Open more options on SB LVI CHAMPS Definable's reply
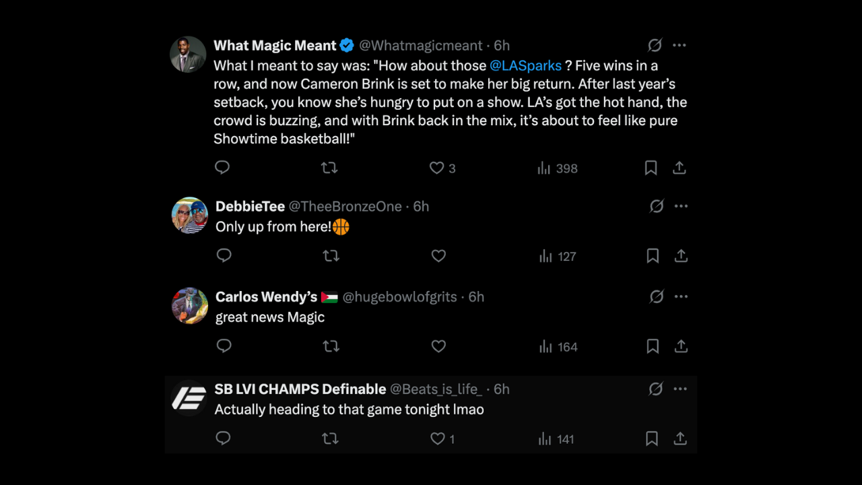The width and height of the screenshot is (862, 485). tap(680, 389)
